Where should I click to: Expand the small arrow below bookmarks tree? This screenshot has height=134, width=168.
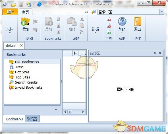click(x=56, y=110)
